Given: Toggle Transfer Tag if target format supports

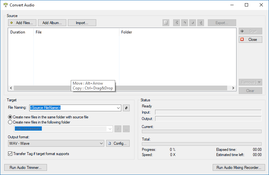Looking at the screenshot, I should point(10,154).
